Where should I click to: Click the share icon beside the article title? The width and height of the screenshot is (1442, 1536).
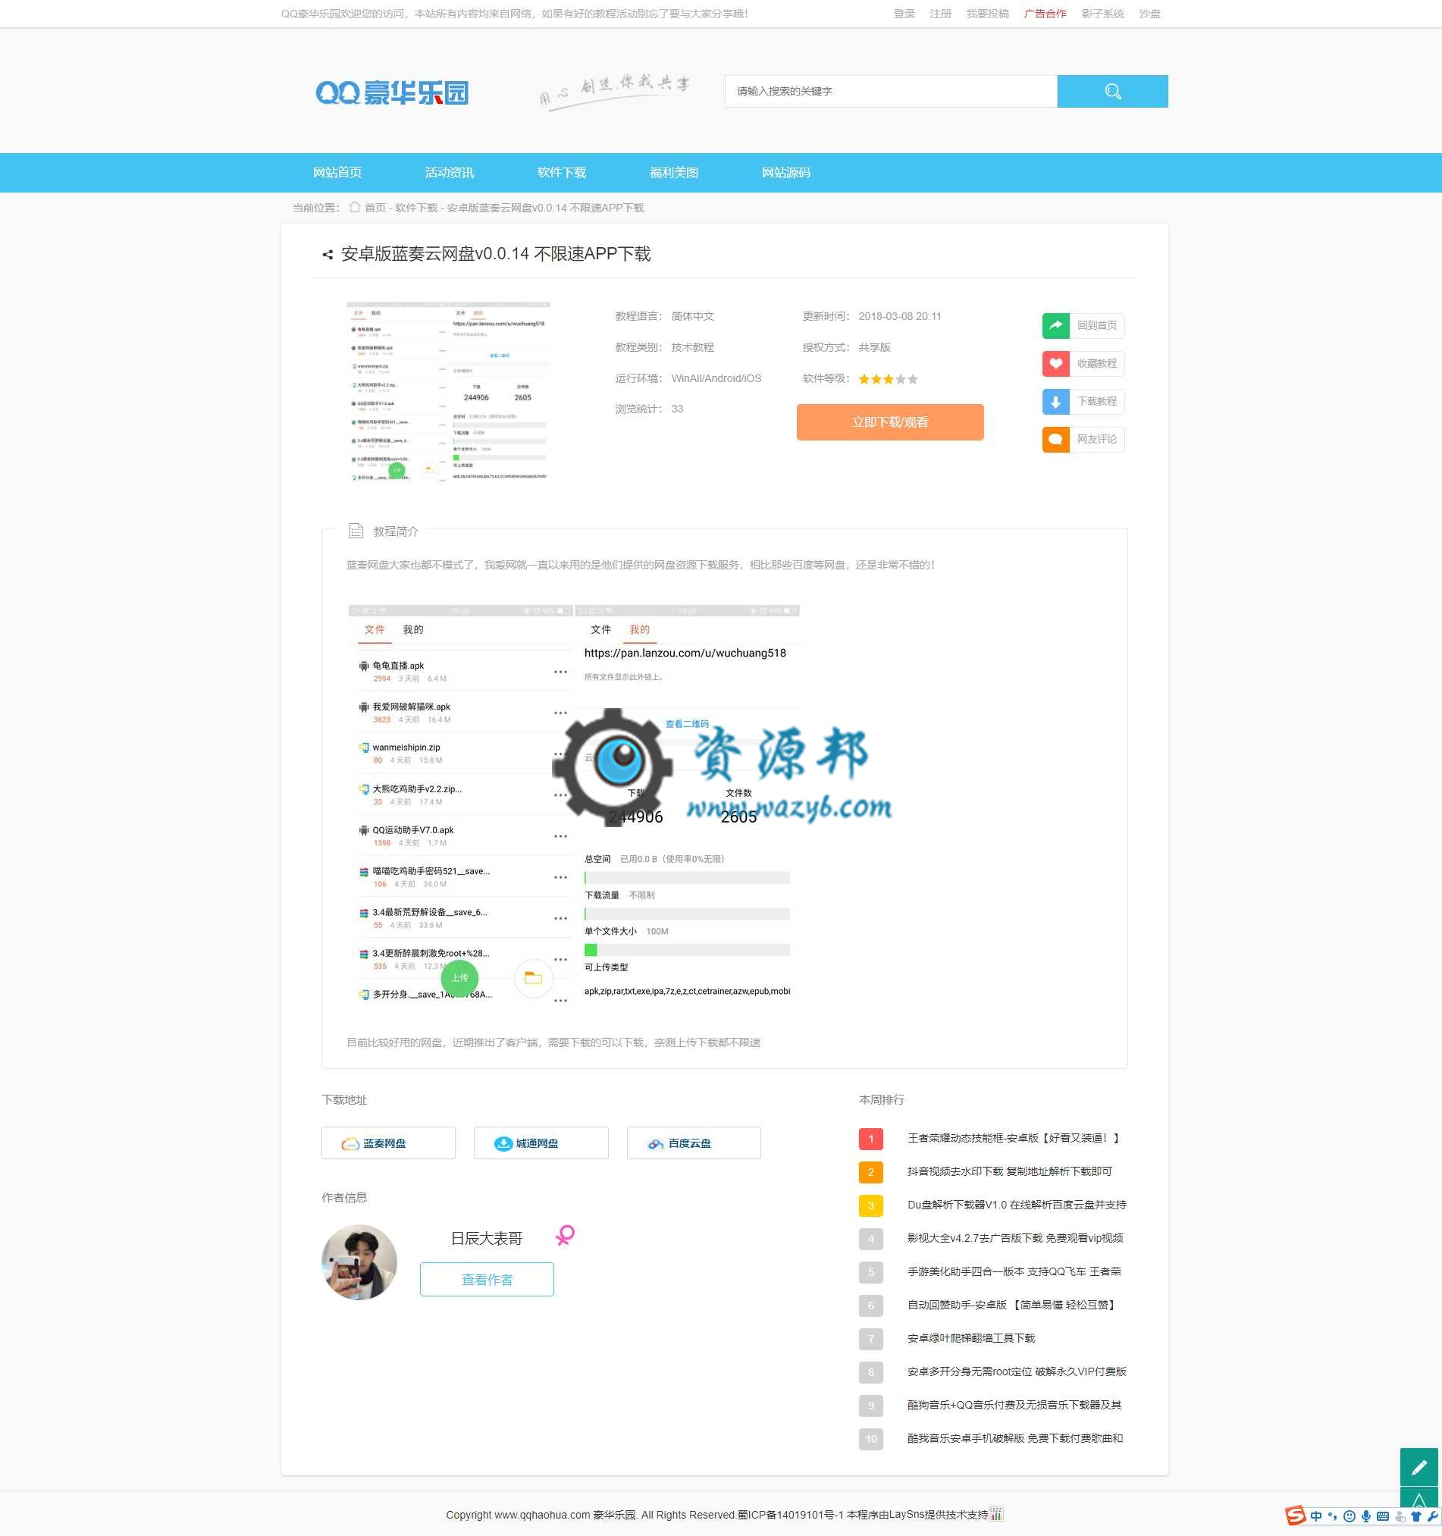tap(328, 254)
